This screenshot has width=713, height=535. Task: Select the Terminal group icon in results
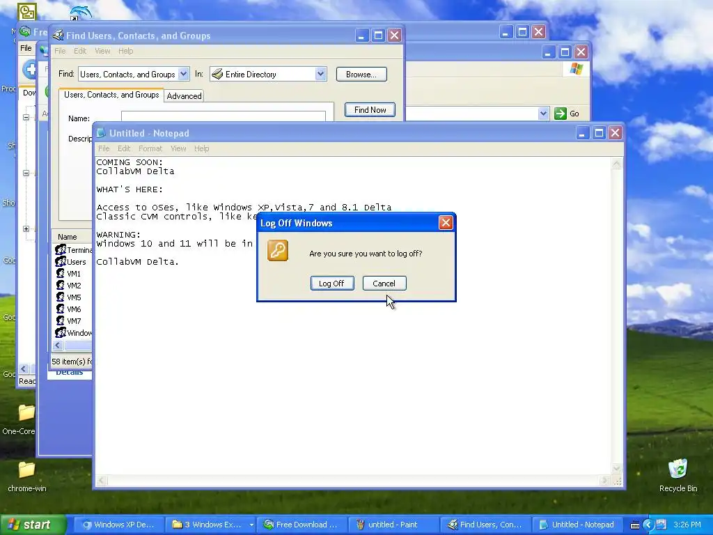coord(61,250)
